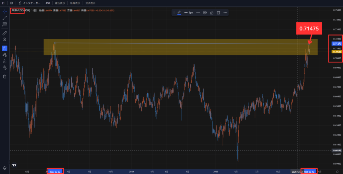Select the ruler measure tool
This screenshot has width=343, height=174.
pyautogui.click(x=5, y=33)
